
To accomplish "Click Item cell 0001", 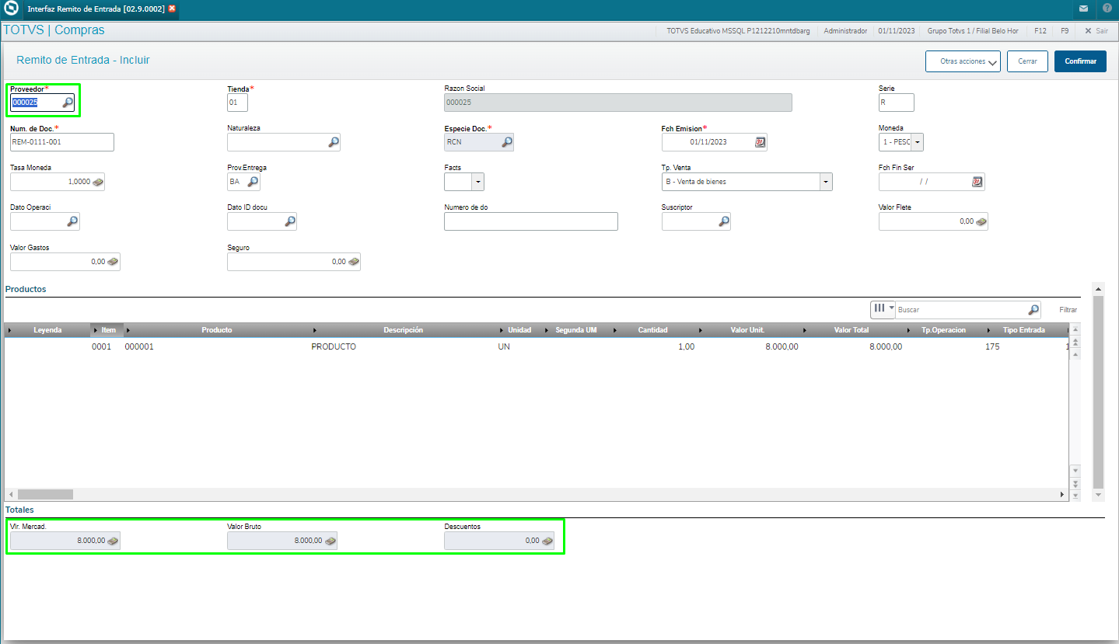I will [102, 346].
